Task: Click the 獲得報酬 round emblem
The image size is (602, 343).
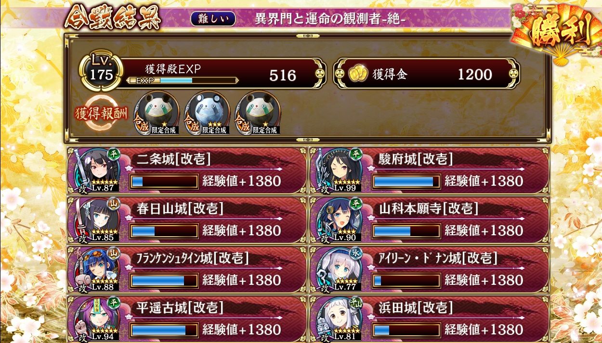Action: (x=101, y=114)
